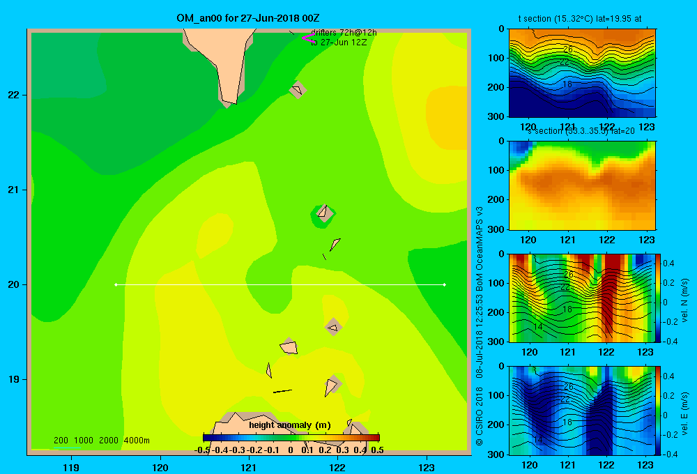Image resolution: width=697 pixels, height=474 pixels.
Task: Click the dark red end of the height anomaly colorbar
Action: click(375, 438)
